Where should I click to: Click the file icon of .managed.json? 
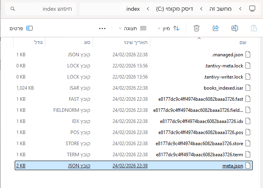point(248,55)
